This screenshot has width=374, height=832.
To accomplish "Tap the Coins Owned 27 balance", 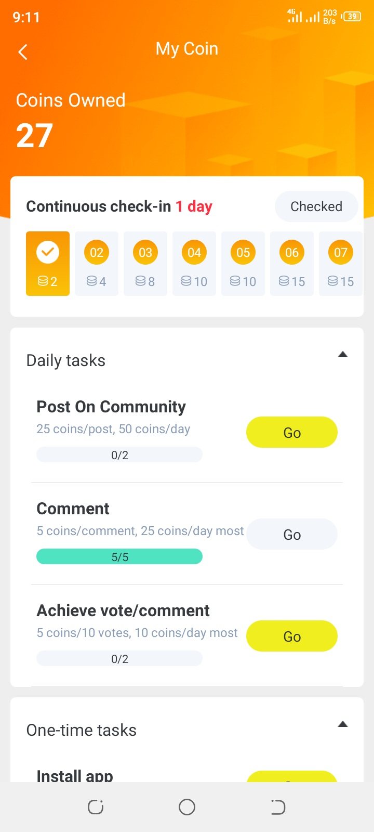I will [35, 136].
